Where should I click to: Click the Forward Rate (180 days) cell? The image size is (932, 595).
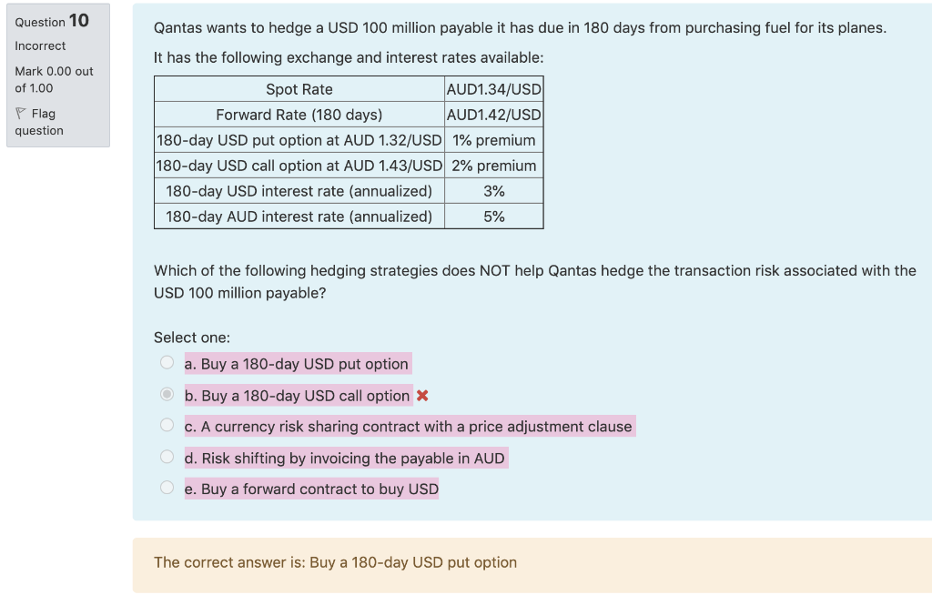pos(299,114)
